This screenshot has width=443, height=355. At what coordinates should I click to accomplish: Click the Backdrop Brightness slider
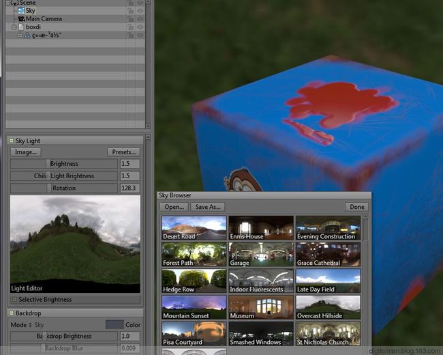tap(64, 336)
